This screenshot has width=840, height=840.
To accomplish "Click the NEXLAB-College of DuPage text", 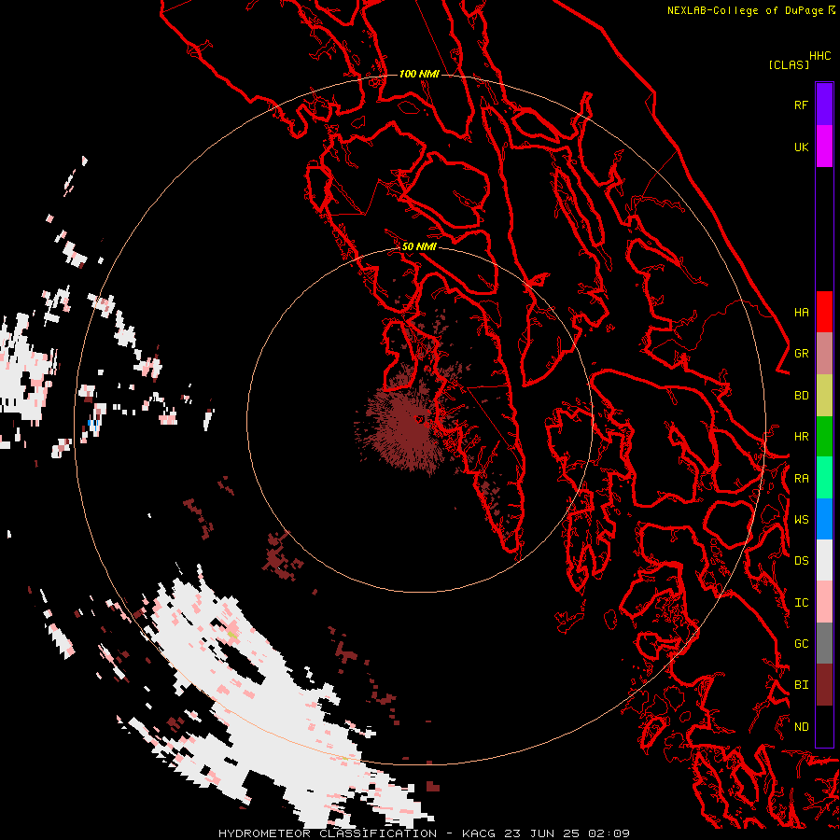I will pos(745,10).
